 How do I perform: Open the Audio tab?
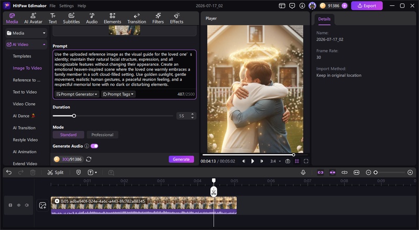pyautogui.click(x=92, y=18)
